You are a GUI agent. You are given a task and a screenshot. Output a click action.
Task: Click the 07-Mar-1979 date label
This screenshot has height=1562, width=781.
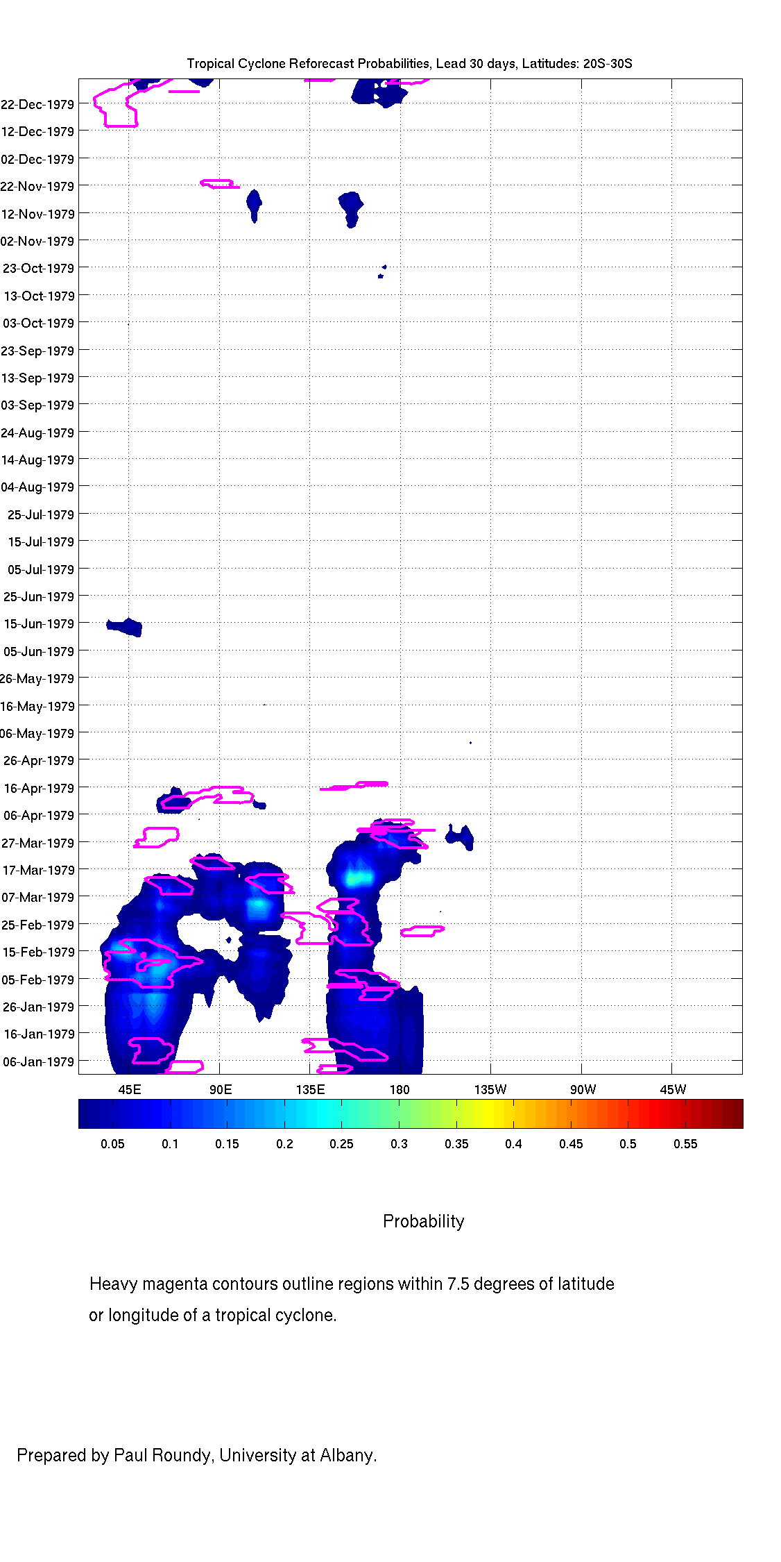(x=37, y=898)
